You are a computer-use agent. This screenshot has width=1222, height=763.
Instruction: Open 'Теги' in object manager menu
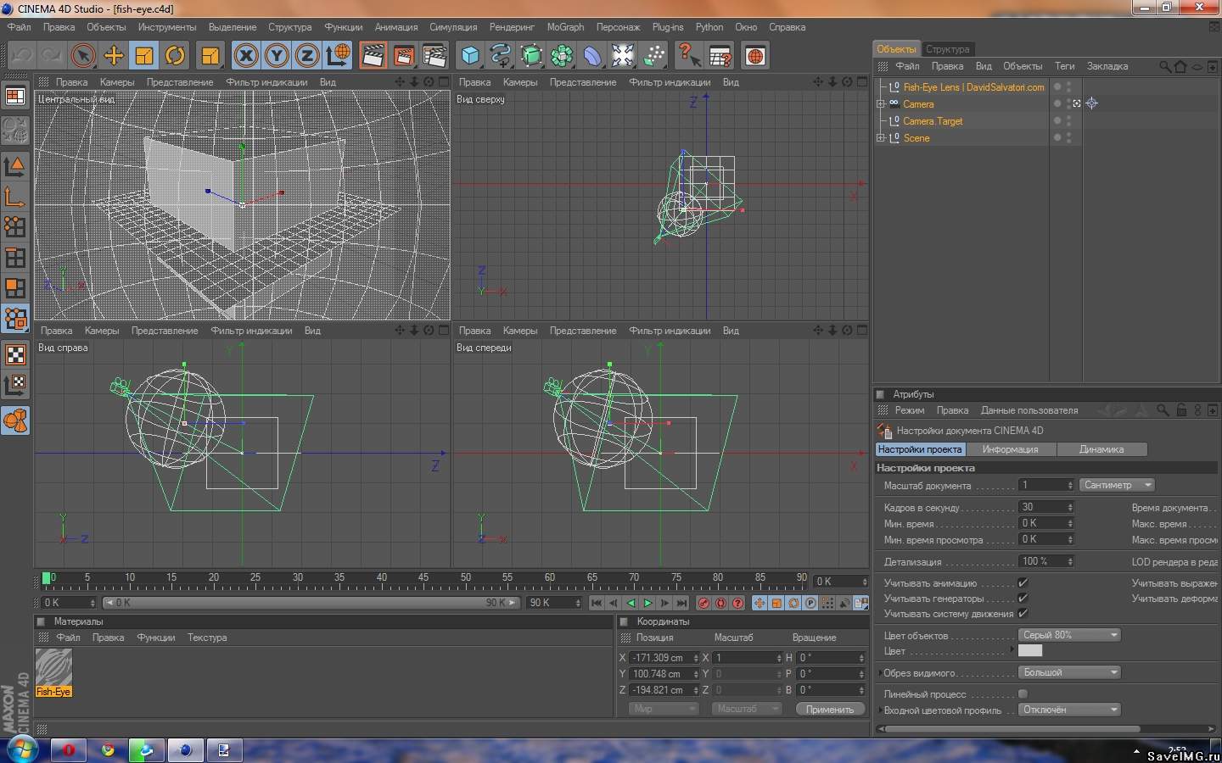tap(1064, 66)
